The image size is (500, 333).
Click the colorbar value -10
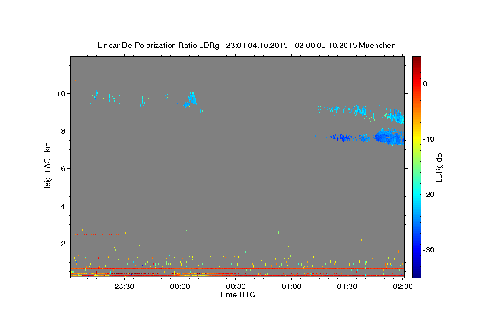(429, 139)
